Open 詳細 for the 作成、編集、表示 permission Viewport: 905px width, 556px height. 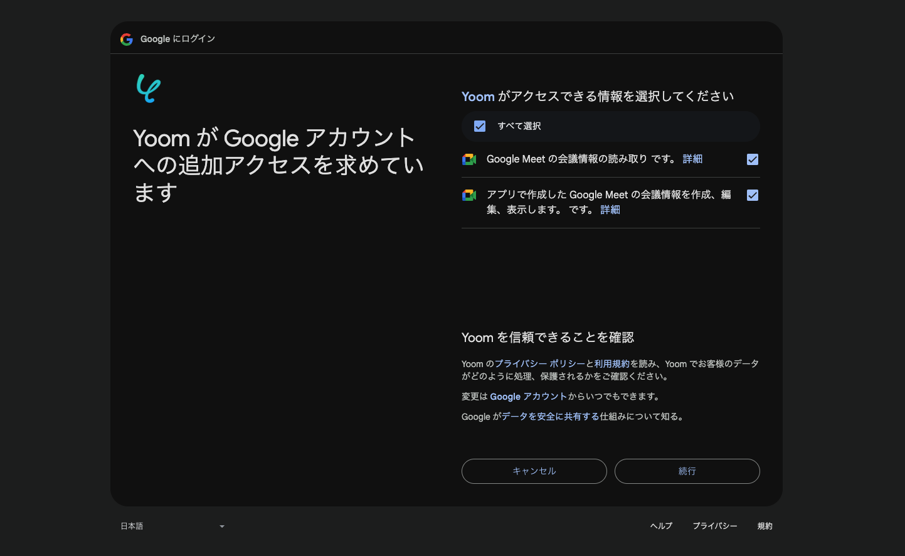(610, 210)
